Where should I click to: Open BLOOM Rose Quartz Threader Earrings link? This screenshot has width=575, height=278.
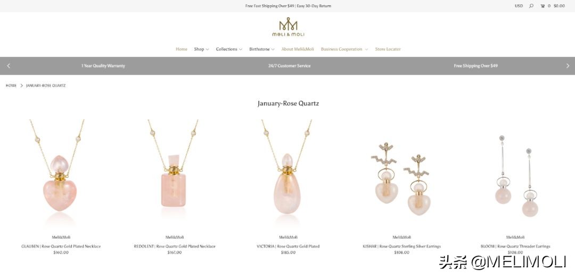coord(515,247)
